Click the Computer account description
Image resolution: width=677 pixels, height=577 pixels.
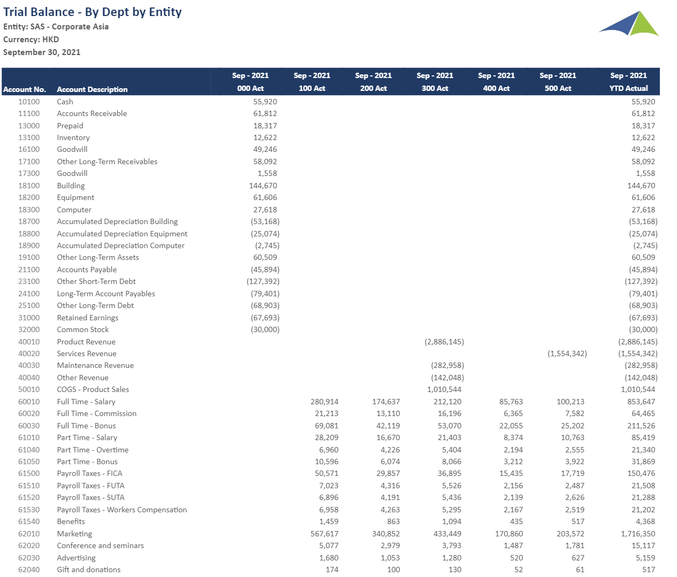[74, 210]
